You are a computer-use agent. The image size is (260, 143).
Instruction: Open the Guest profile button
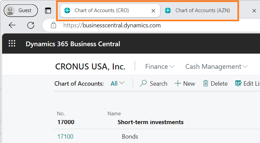(x=21, y=10)
